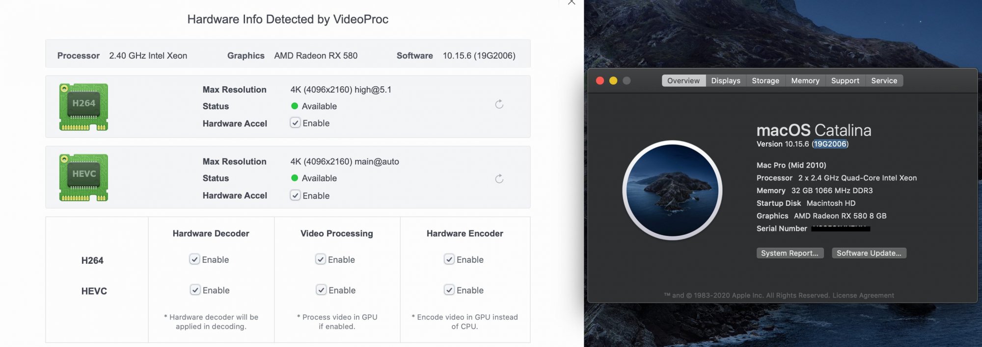This screenshot has height=347, width=982.
Task: Click the 'Mac Pro (Mid 2010)' text
Action: (x=791, y=165)
